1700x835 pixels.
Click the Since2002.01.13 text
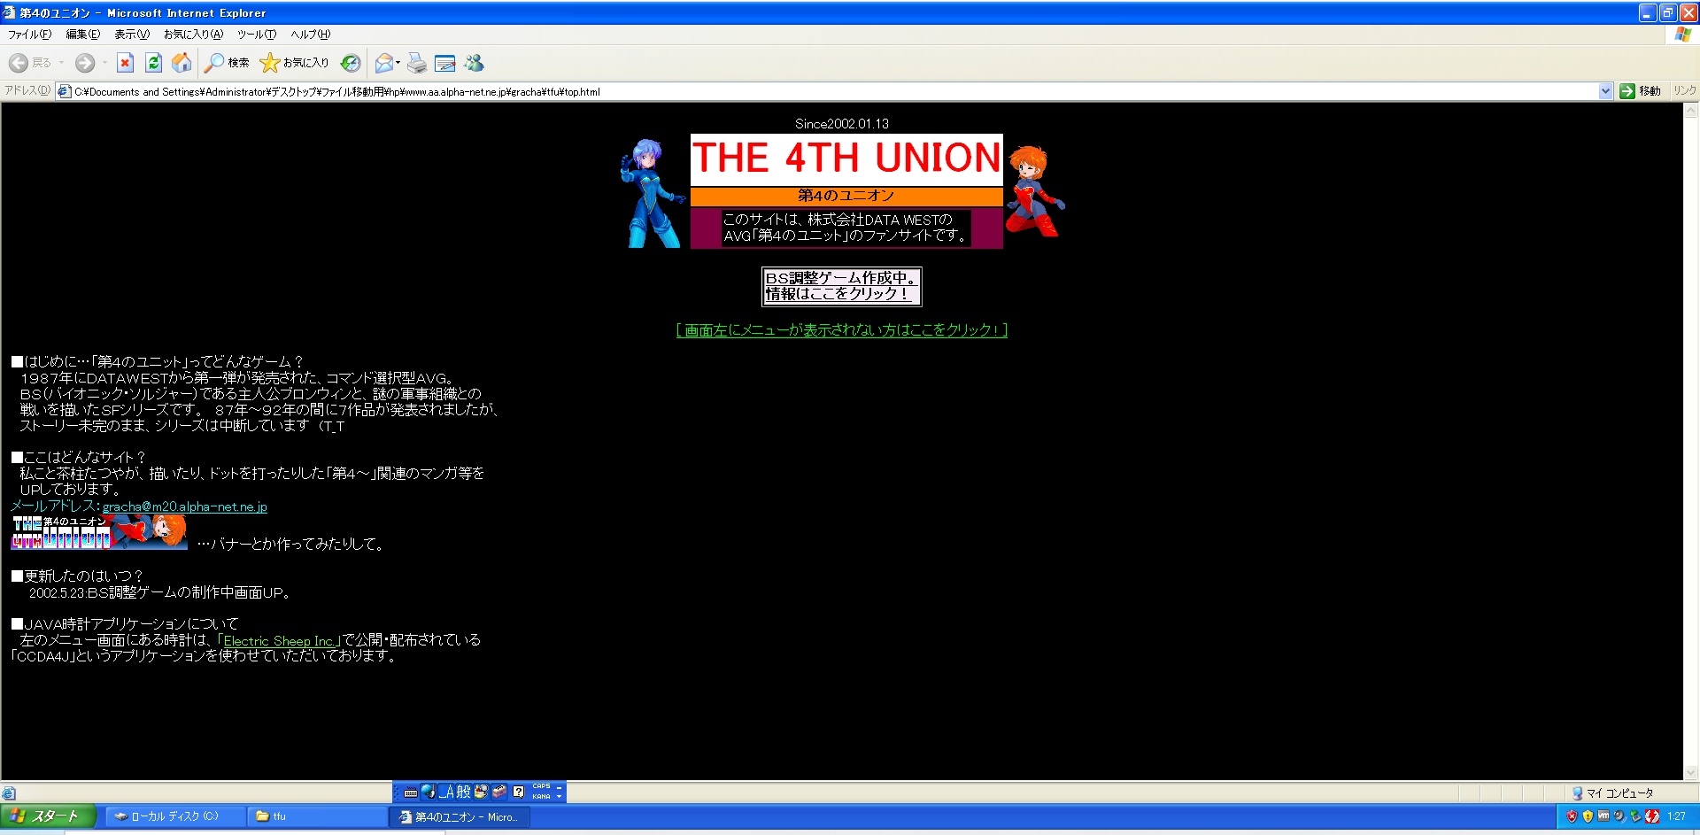click(842, 124)
